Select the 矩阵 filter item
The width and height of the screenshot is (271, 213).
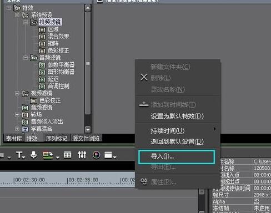pyautogui.click(x=53, y=43)
